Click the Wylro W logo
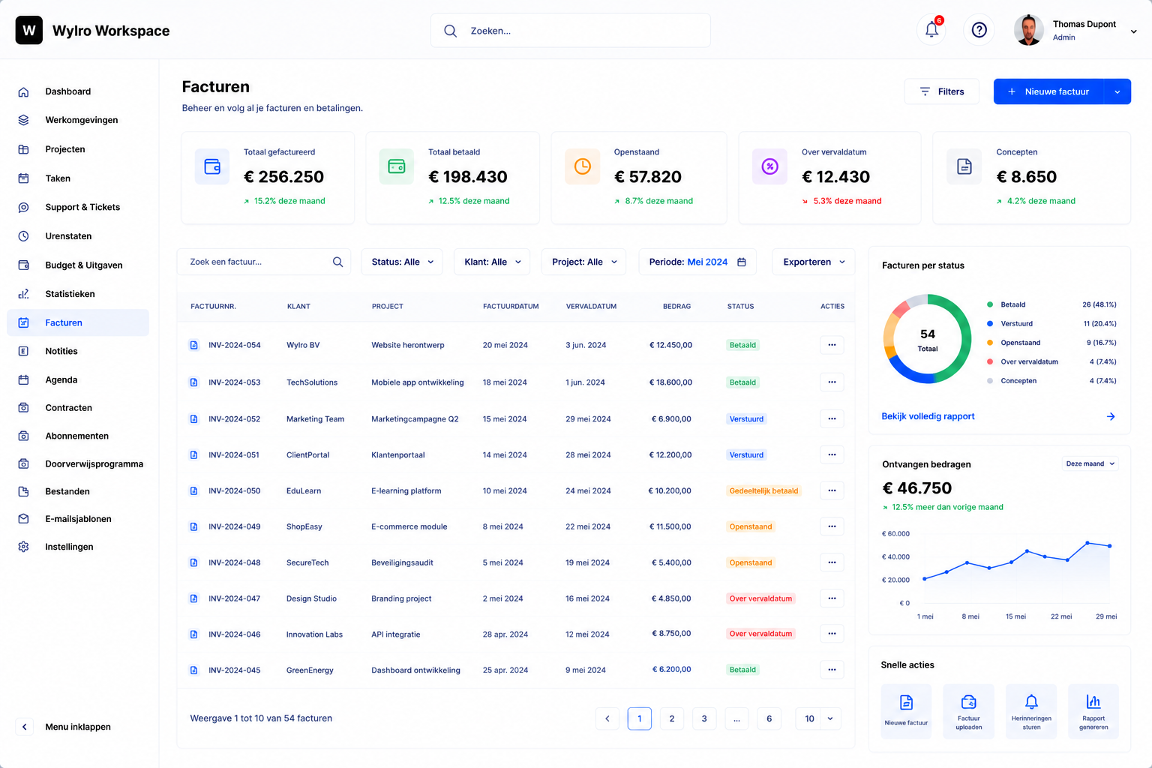The height and width of the screenshot is (768, 1152). click(x=29, y=31)
